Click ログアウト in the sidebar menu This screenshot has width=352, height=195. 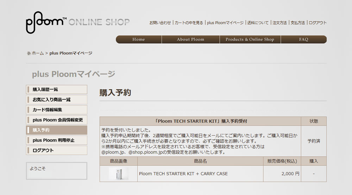(x=57, y=150)
